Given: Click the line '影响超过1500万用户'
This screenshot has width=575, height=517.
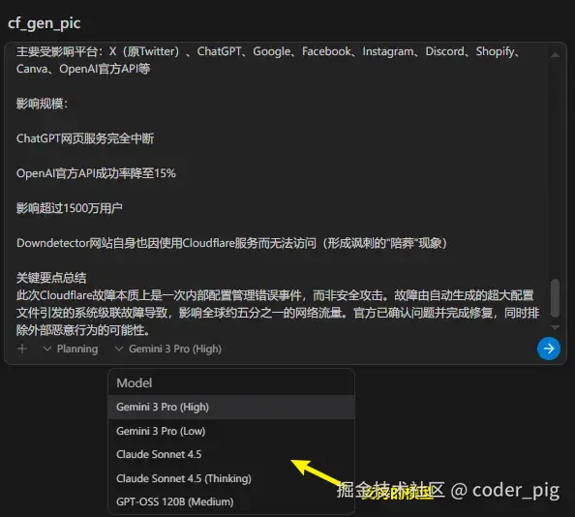Looking at the screenshot, I should tap(70, 208).
